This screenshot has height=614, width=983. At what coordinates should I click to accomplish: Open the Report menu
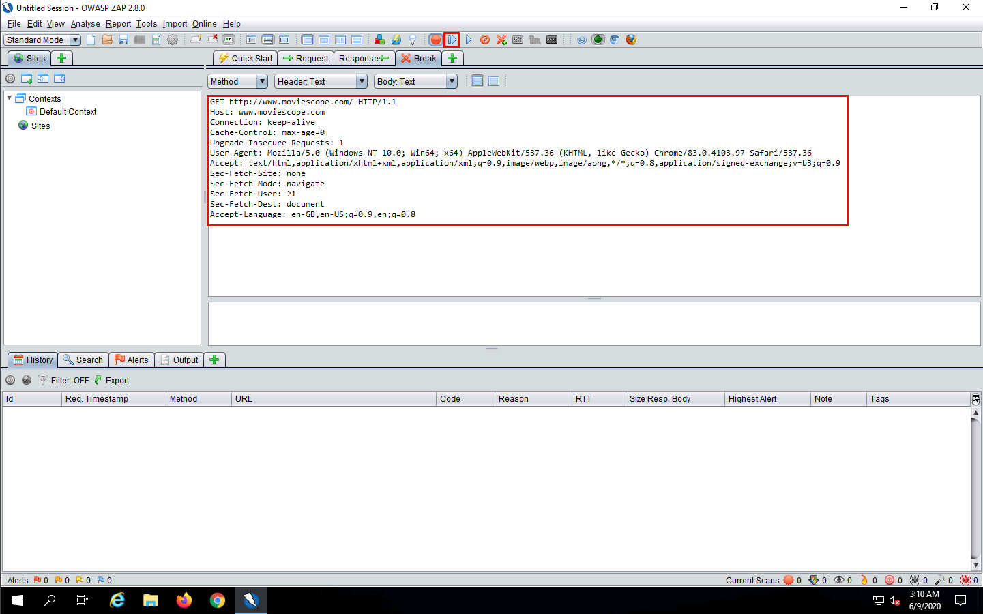pyautogui.click(x=118, y=23)
